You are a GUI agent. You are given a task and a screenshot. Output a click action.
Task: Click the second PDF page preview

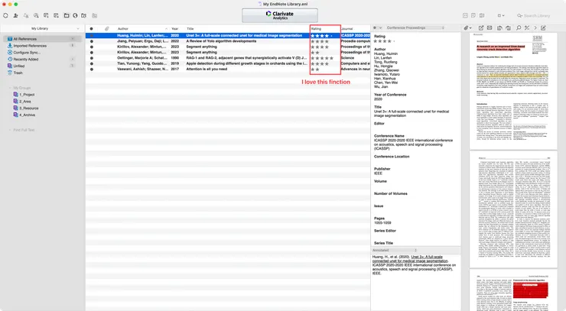513,209
